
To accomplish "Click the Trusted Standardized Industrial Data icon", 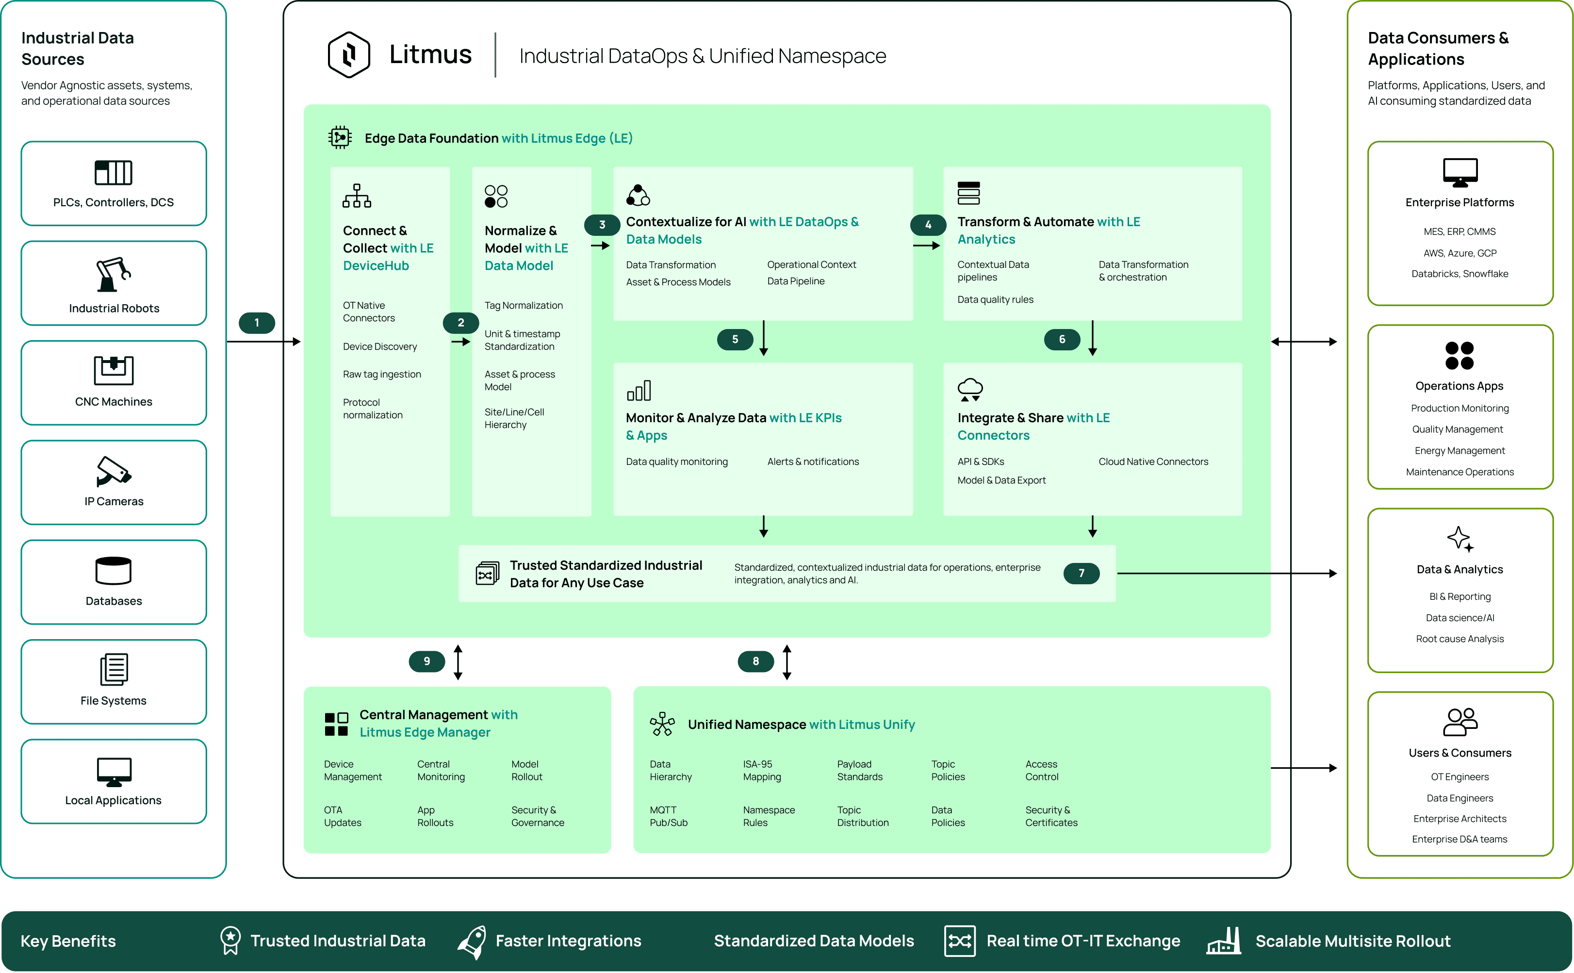I will tap(487, 573).
